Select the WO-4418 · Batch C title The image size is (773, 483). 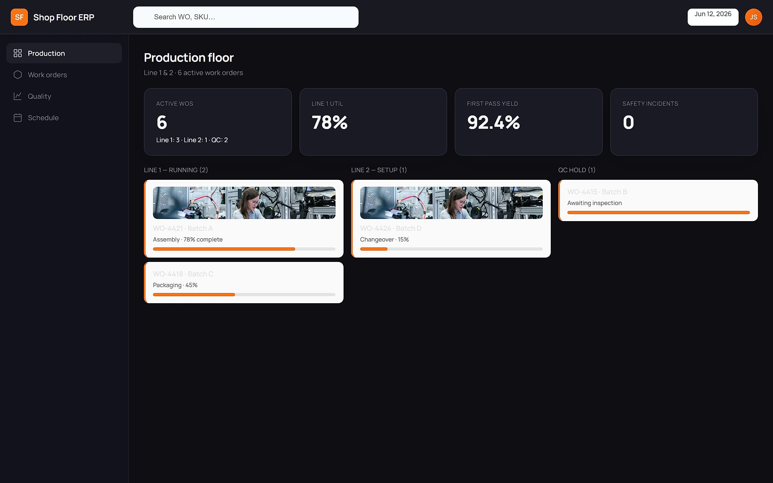pos(183,274)
